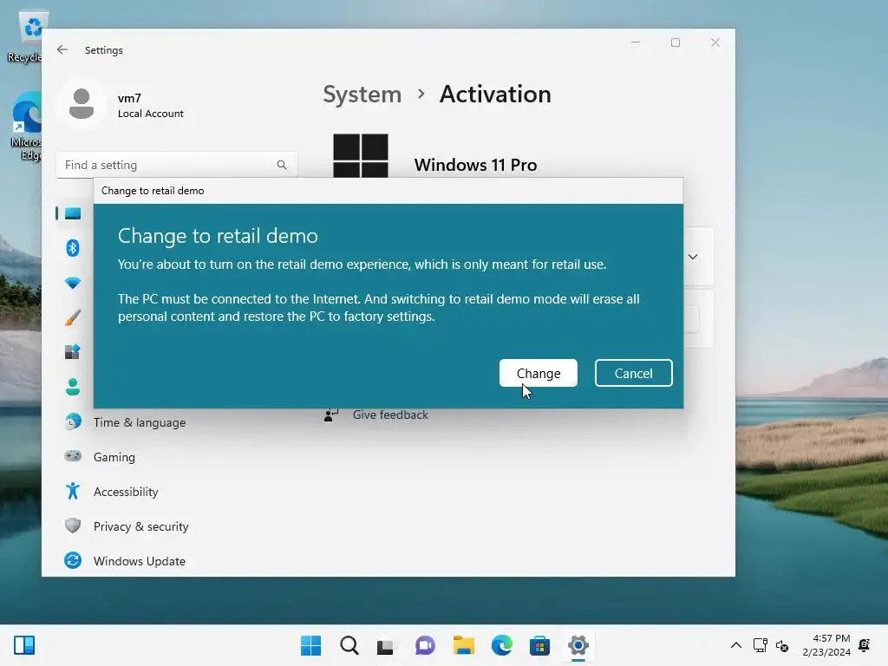Click the network tray icon
The height and width of the screenshot is (666, 888).
(x=760, y=645)
